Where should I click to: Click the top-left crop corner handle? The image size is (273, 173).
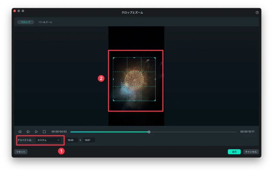click(x=114, y=58)
